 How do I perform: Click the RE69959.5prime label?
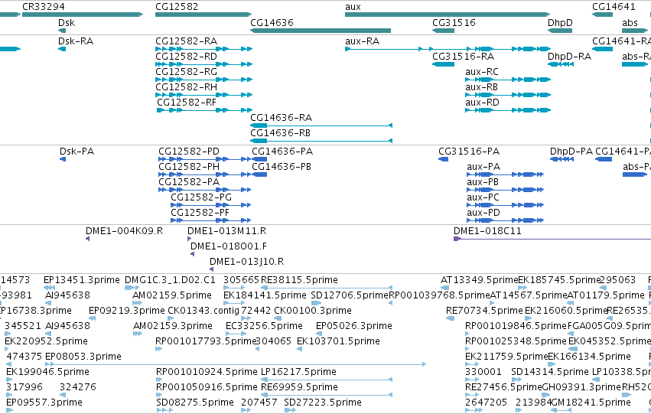(299, 388)
